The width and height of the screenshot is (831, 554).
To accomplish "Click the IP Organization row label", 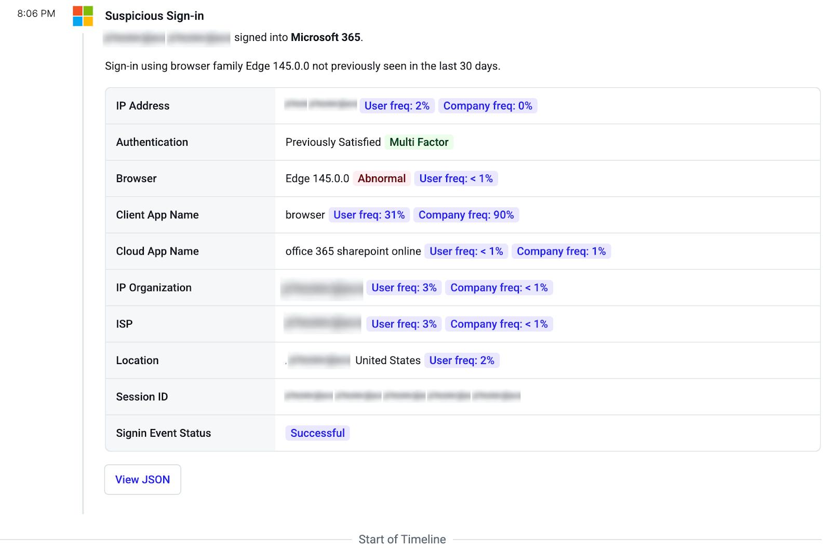I will coord(154,287).
